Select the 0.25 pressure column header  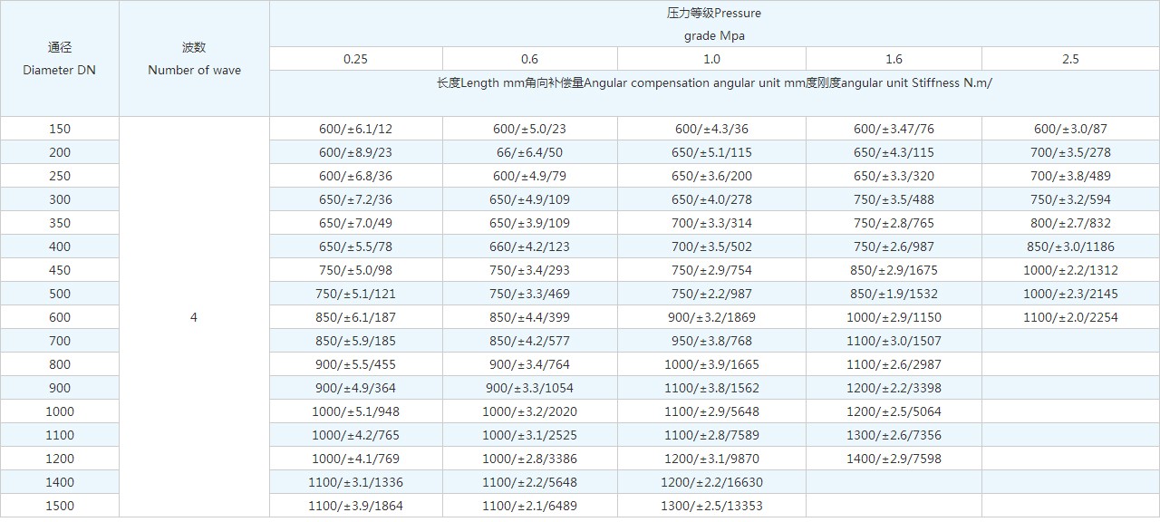click(355, 59)
